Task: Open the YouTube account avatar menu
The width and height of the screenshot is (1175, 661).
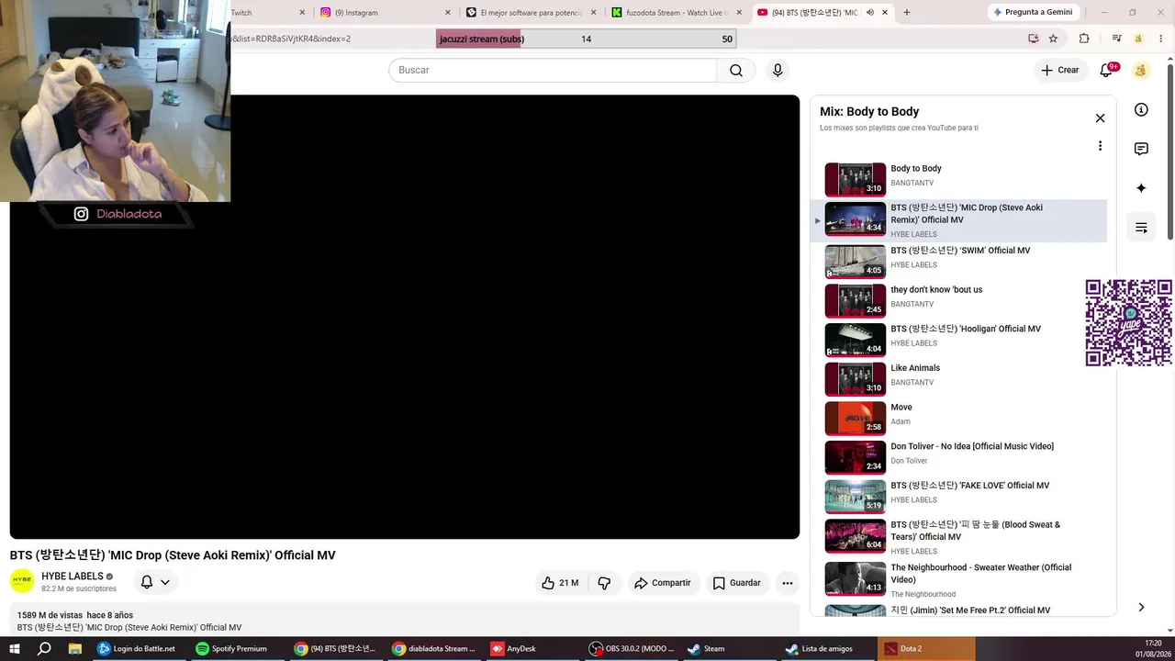Action: tap(1141, 71)
